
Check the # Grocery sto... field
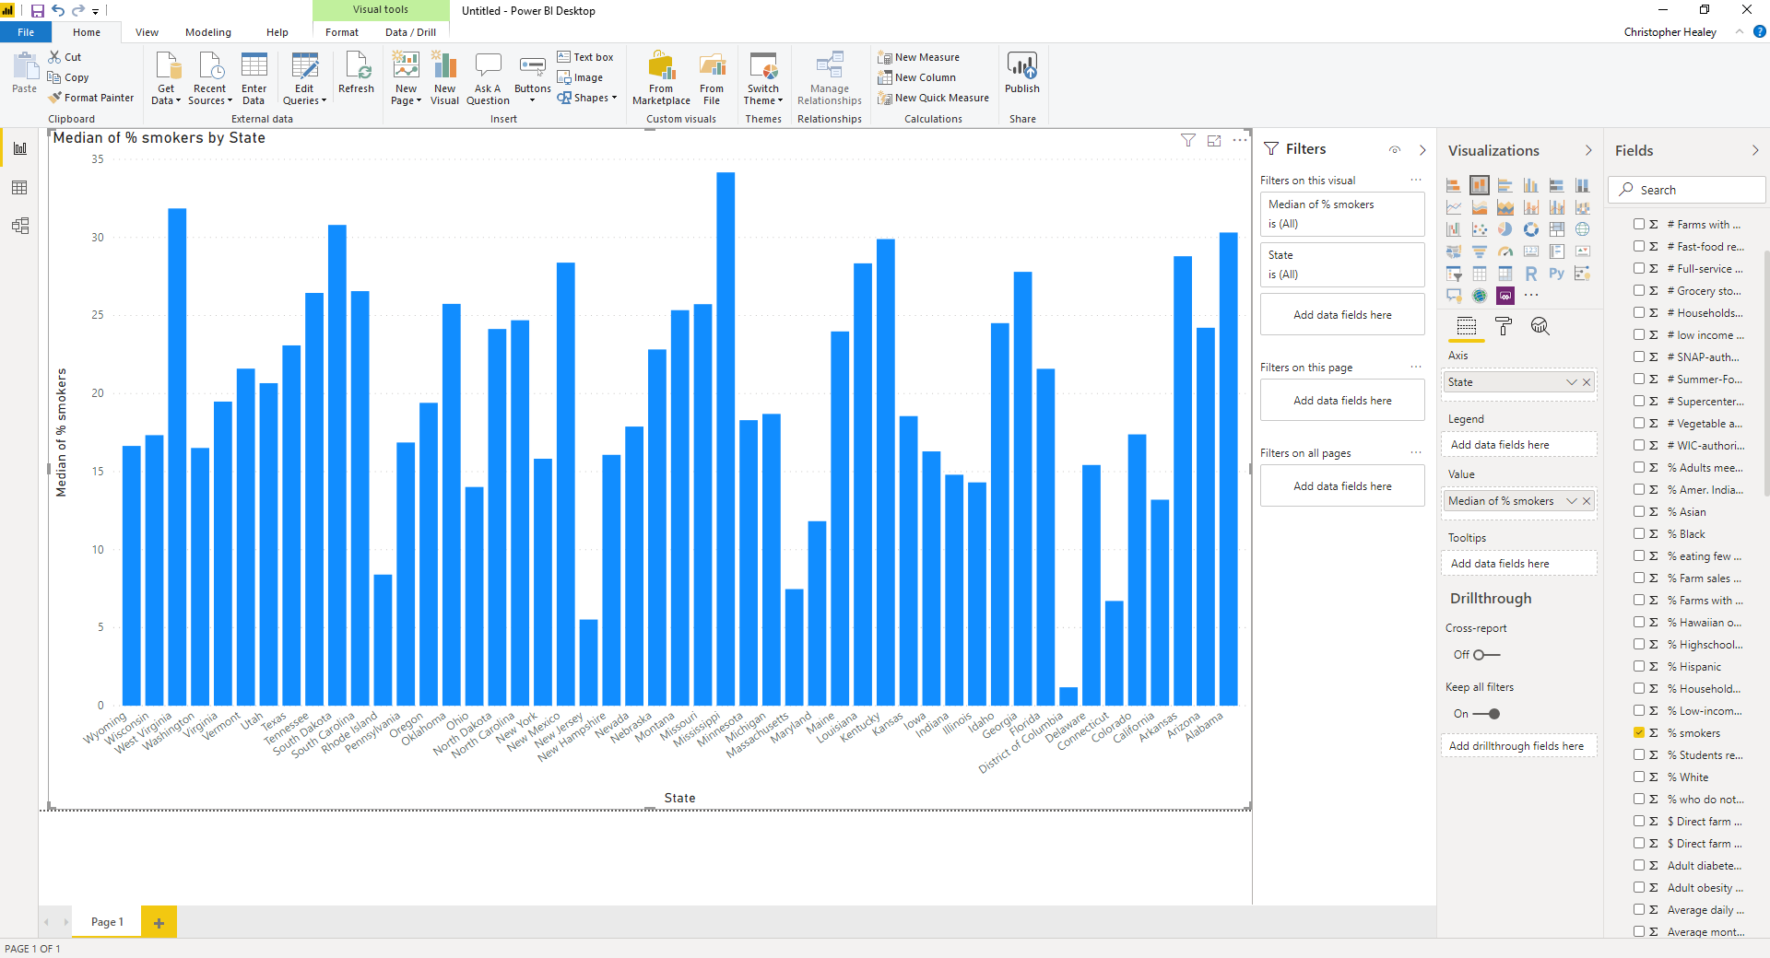[1639, 291]
